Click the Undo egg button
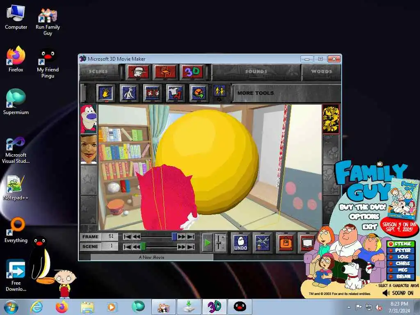The height and width of the screenshot is (315, 420). (x=240, y=243)
